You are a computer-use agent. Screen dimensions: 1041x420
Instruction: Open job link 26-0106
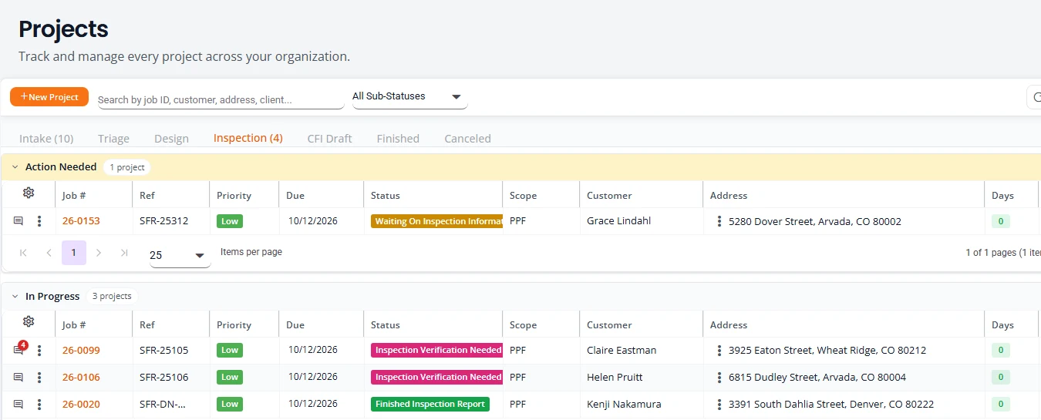81,378
